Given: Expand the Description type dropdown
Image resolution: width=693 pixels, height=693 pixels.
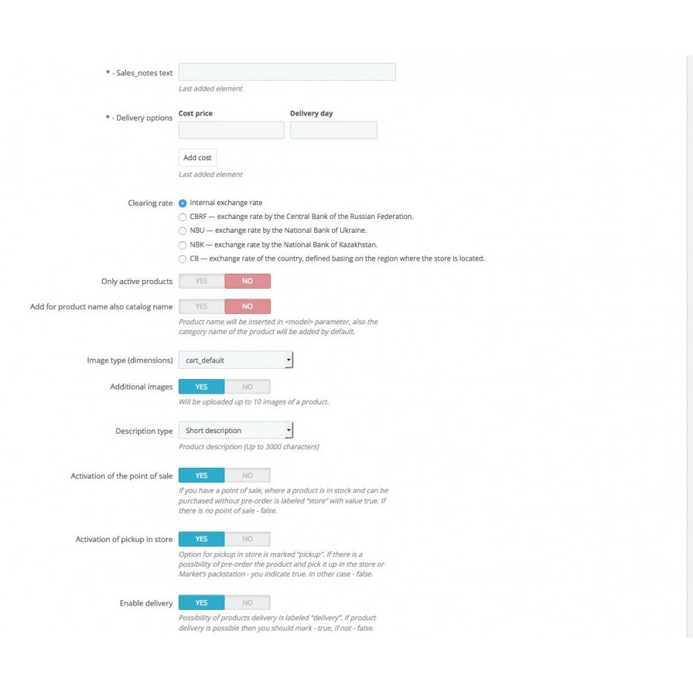Looking at the screenshot, I should click(x=236, y=430).
